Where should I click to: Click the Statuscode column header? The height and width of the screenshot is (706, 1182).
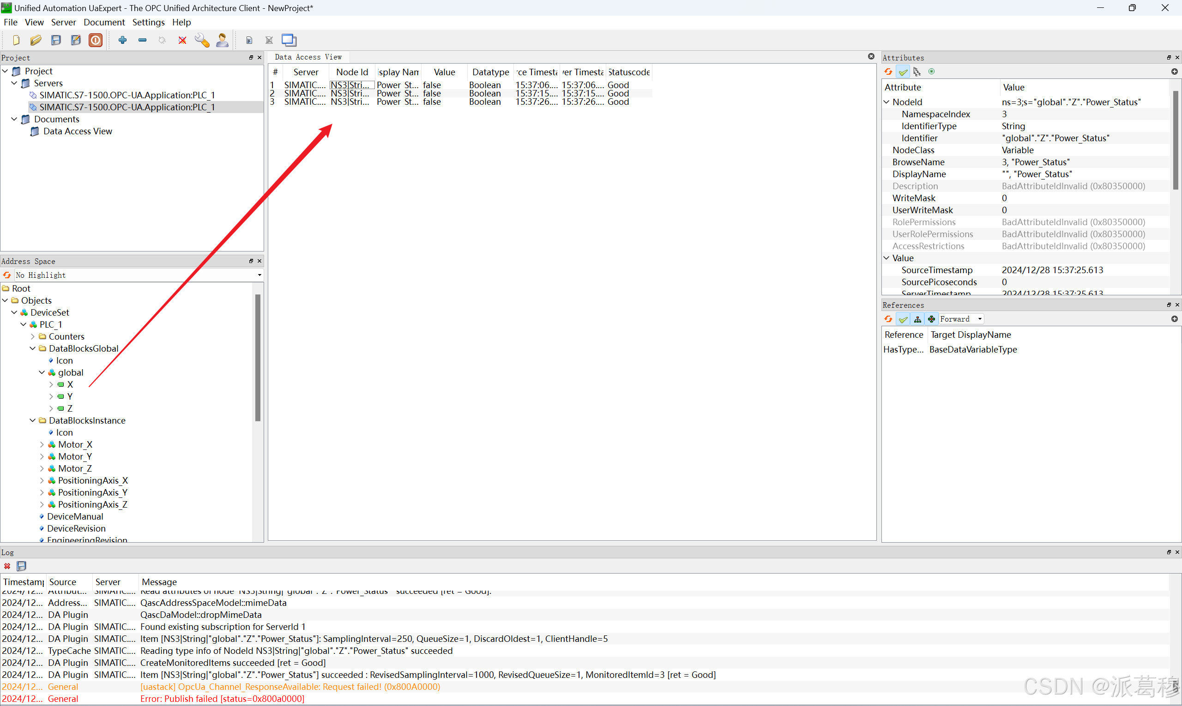point(628,72)
